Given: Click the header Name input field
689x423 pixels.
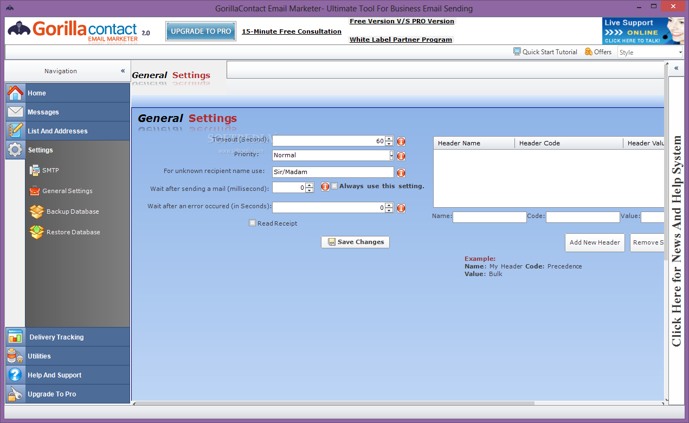Looking at the screenshot, I should [490, 217].
